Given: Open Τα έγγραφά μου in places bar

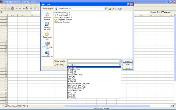Looking at the screenshot, I should pos(47,36).
